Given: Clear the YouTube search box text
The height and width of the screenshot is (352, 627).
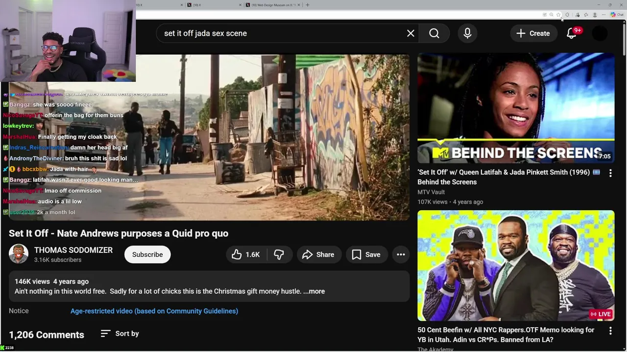Looking at the screenshot, I should click(410, 33).
